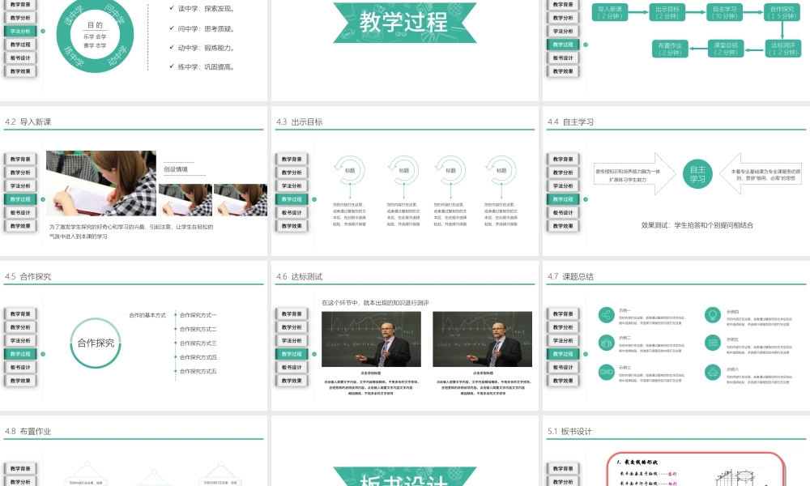Select the 板书设计 tab in slide 4.5 合作探究
Viewport: 810px width, 486px height.
coord(21,367)
